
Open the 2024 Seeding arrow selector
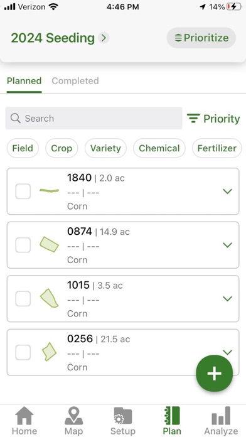(104, 38)
